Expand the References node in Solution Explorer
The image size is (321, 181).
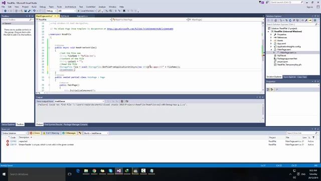coord(271,38)
